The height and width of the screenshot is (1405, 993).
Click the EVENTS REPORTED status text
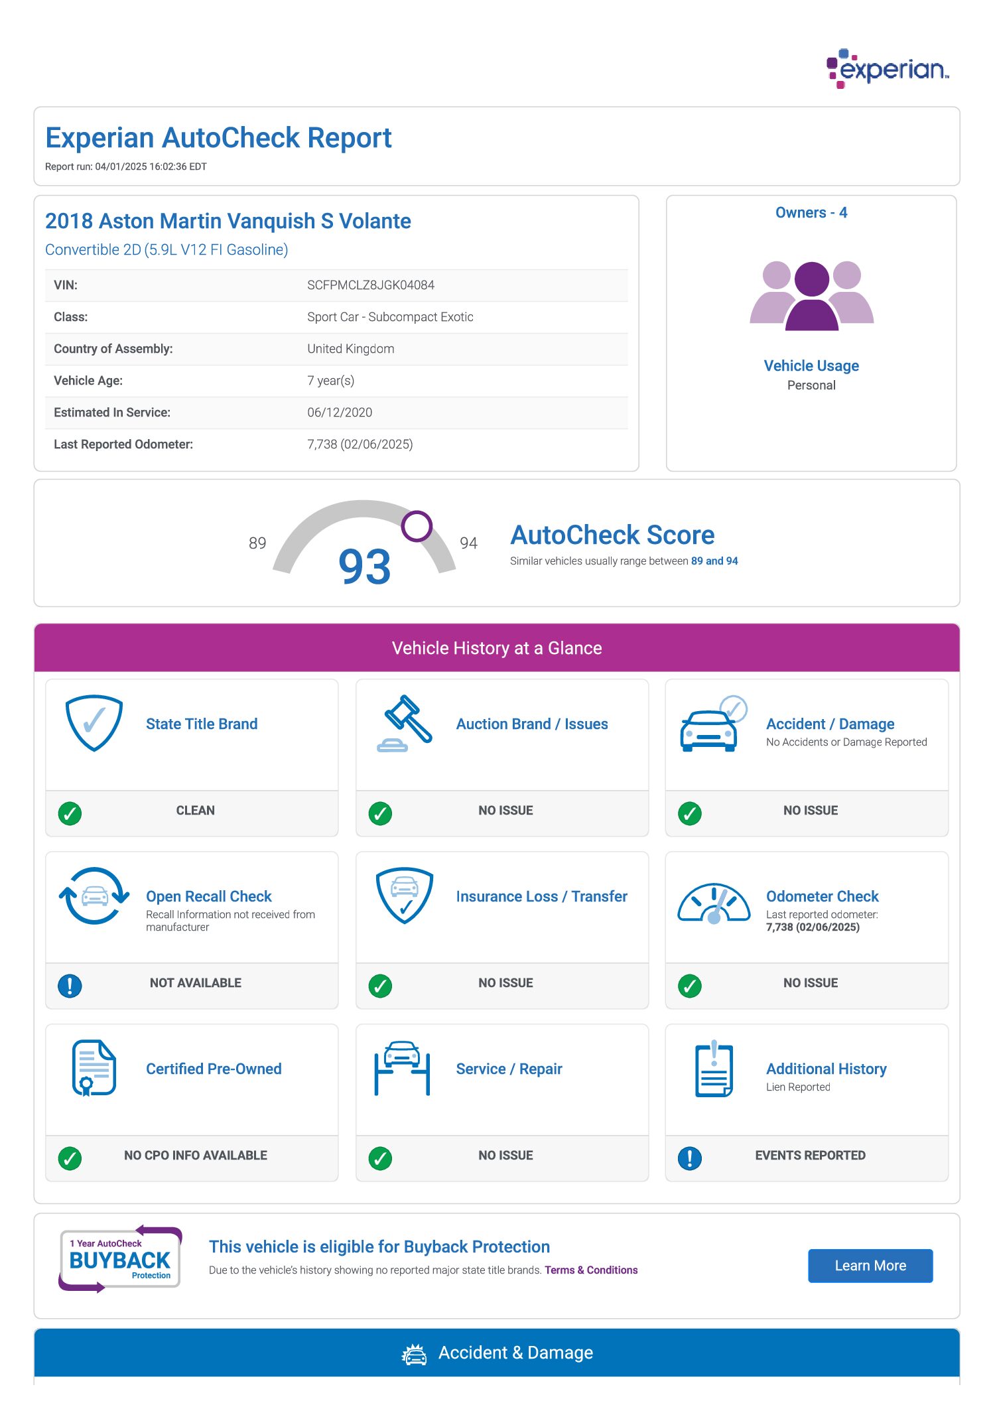[x=810, y=1156]
